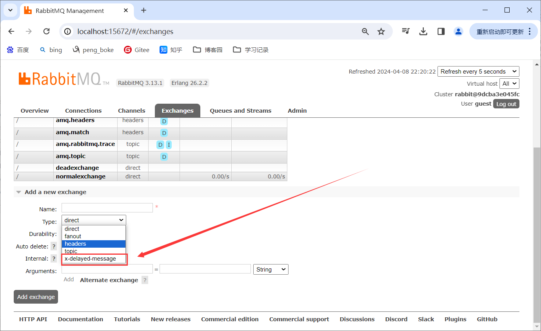This screenshot has height=331, width=541.
Task: Switch to the Connections tab
Action: tap(83, 111)
